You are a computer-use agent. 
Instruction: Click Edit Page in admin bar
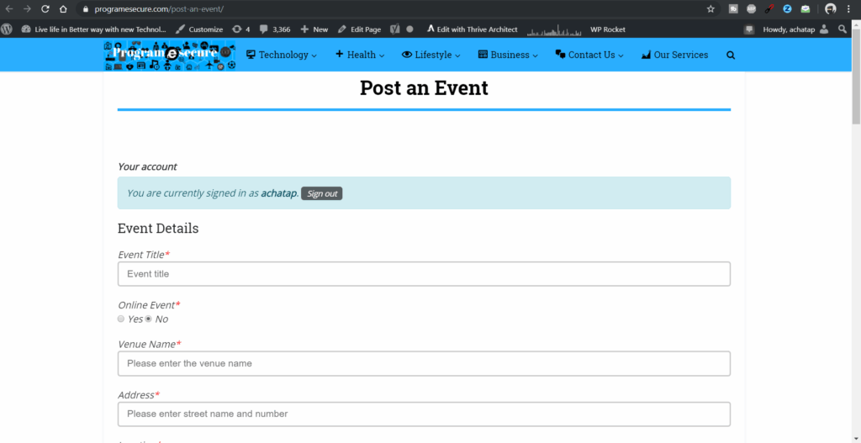[359, 29]
